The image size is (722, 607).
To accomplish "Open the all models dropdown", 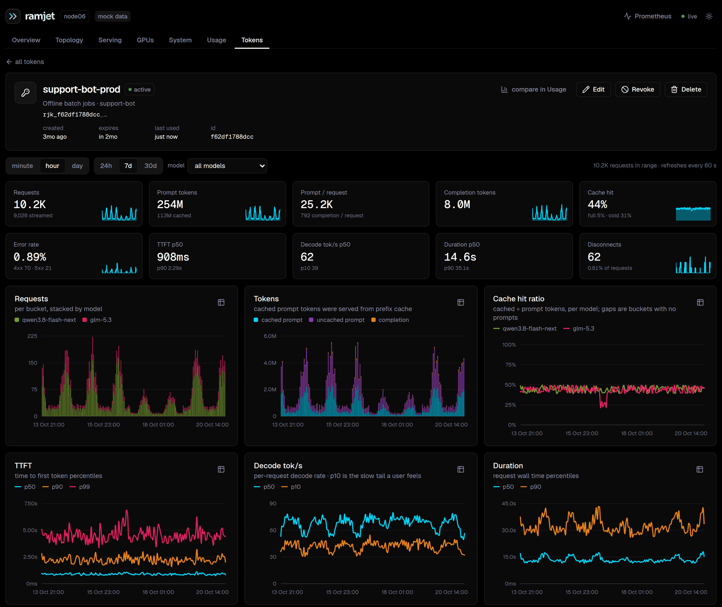I will (227, 166).
